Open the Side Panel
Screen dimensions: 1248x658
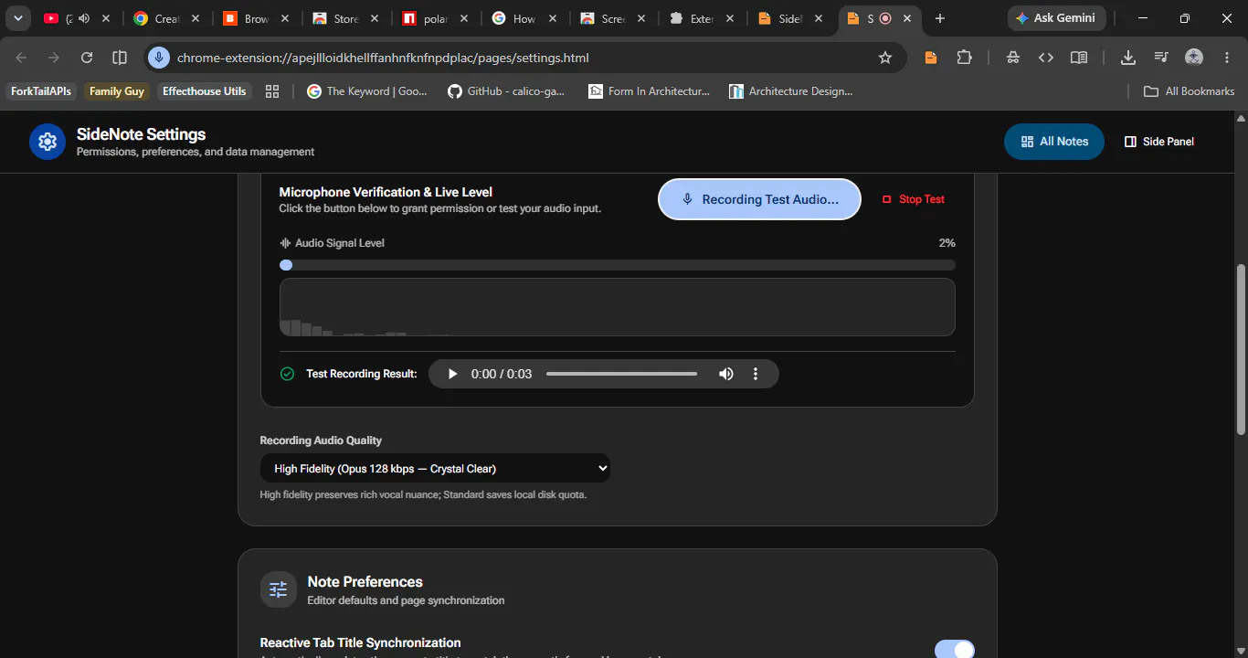click(1159, 142)
